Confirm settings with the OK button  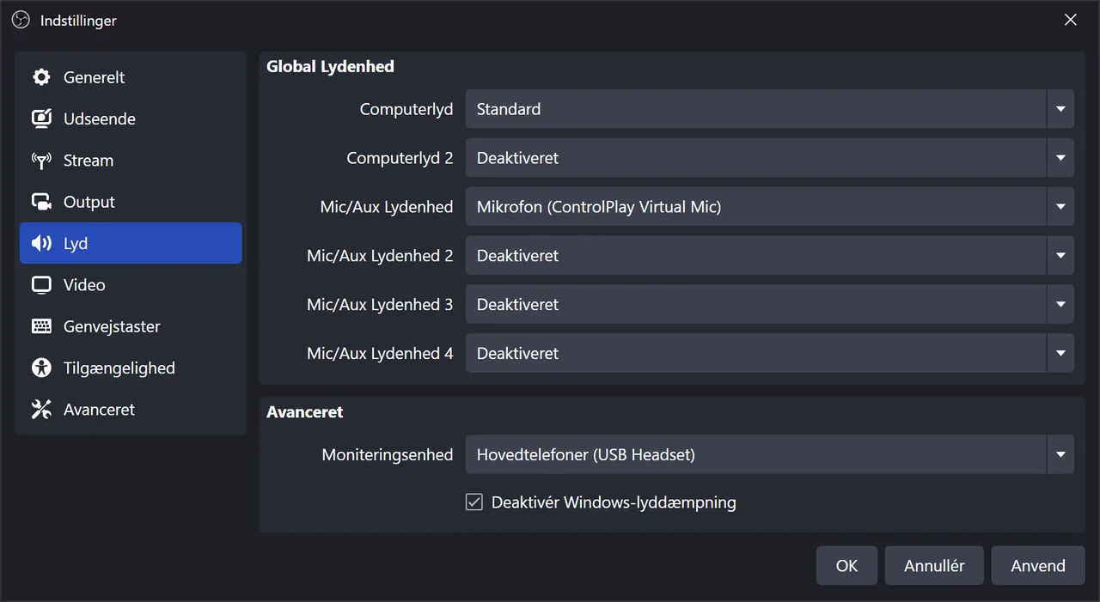(846, 565)
